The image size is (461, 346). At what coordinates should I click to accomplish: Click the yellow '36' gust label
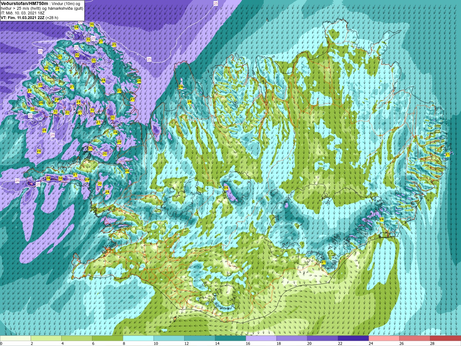pyautogui.click(x=48, y=178)
